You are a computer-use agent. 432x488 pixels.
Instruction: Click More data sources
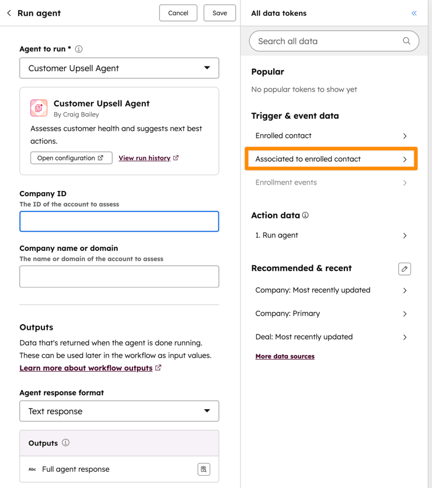[285, 356]
